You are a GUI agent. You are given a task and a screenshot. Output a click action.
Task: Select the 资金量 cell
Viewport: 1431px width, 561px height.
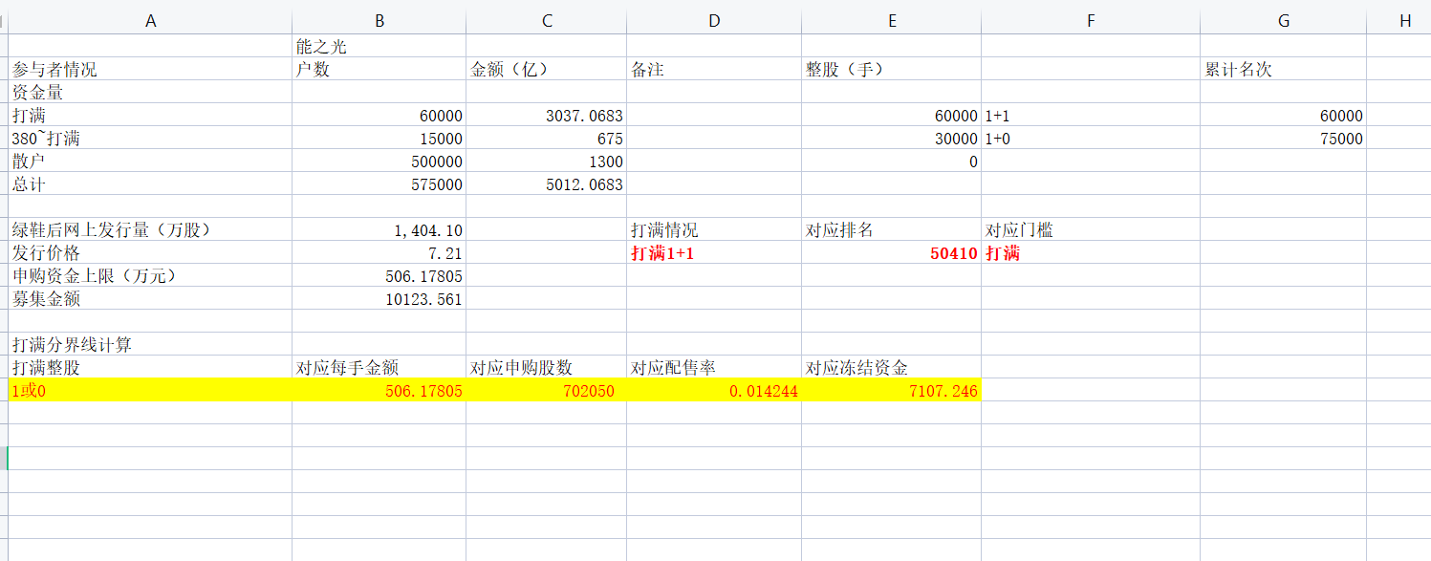click(150, 92)
